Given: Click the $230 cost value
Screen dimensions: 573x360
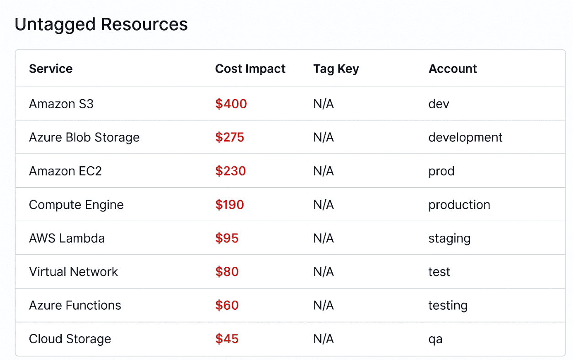Looking at the screenshot, I should pos(231,171).
